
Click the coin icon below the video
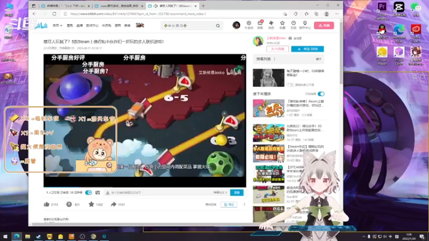coord(69,204)
